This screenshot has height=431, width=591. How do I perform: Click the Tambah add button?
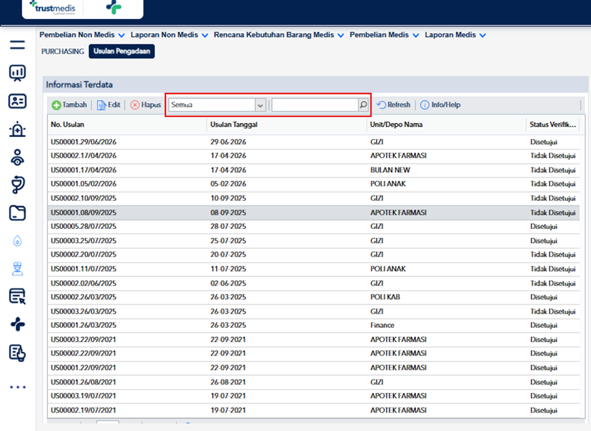(69, 105)
